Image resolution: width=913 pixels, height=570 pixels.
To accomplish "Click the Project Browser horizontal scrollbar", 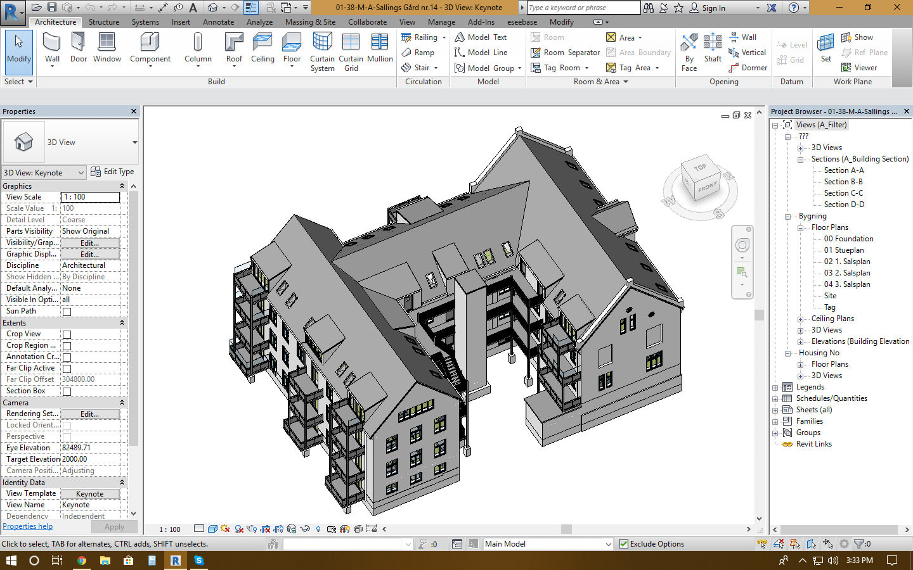I will [x=840, y=529].
